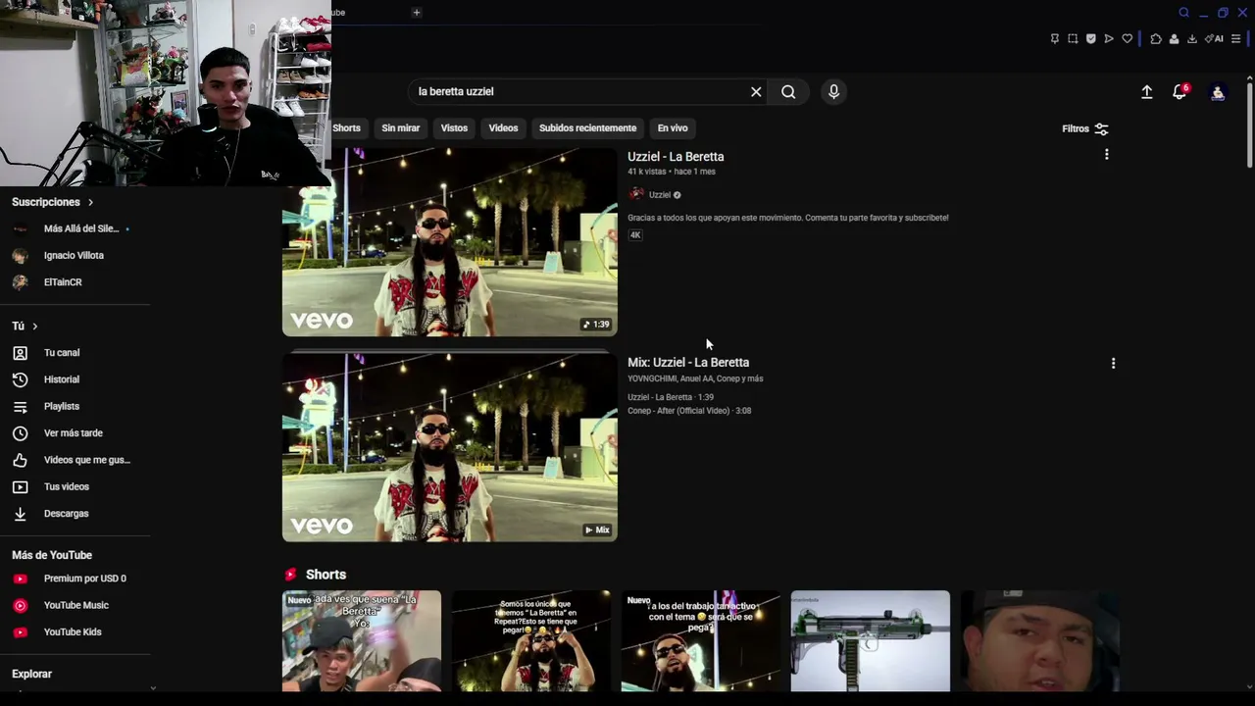Open the browser settings sliders menu

coord(1235,39)
